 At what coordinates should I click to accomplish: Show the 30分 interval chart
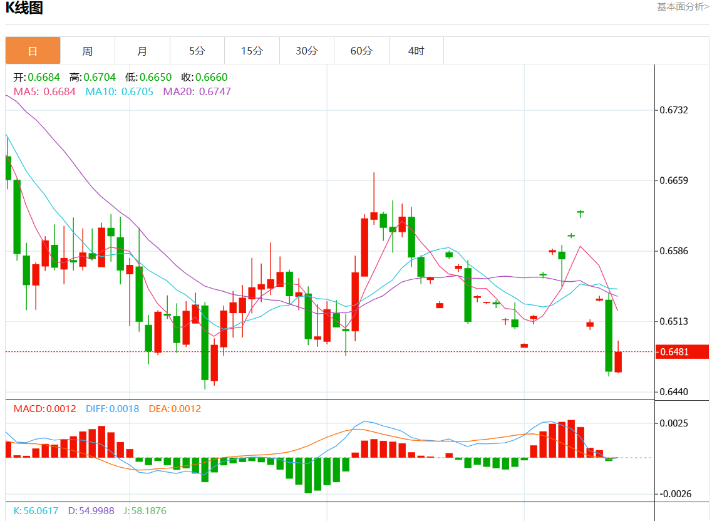tap(306, 51)
